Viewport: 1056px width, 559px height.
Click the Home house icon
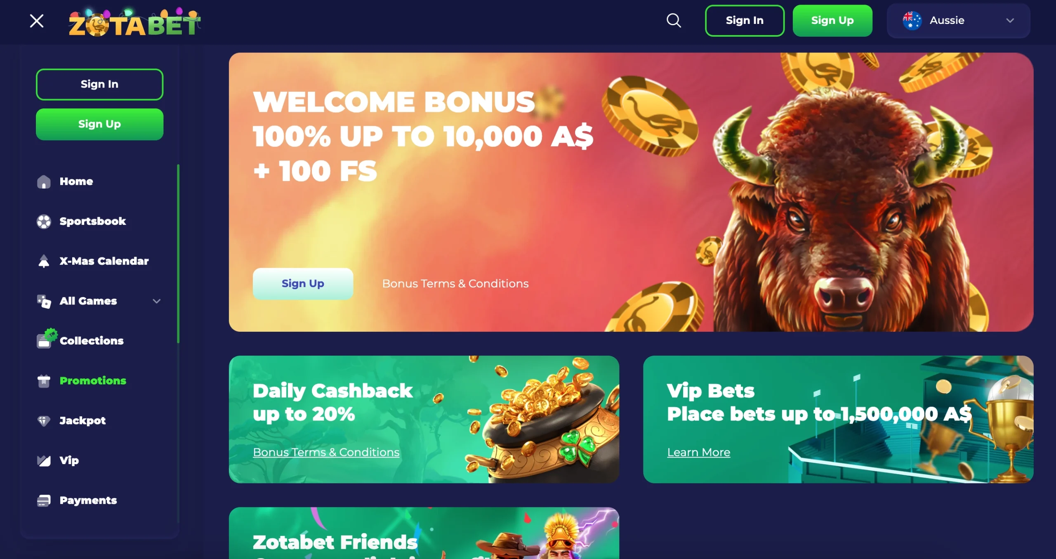point(44,182)
